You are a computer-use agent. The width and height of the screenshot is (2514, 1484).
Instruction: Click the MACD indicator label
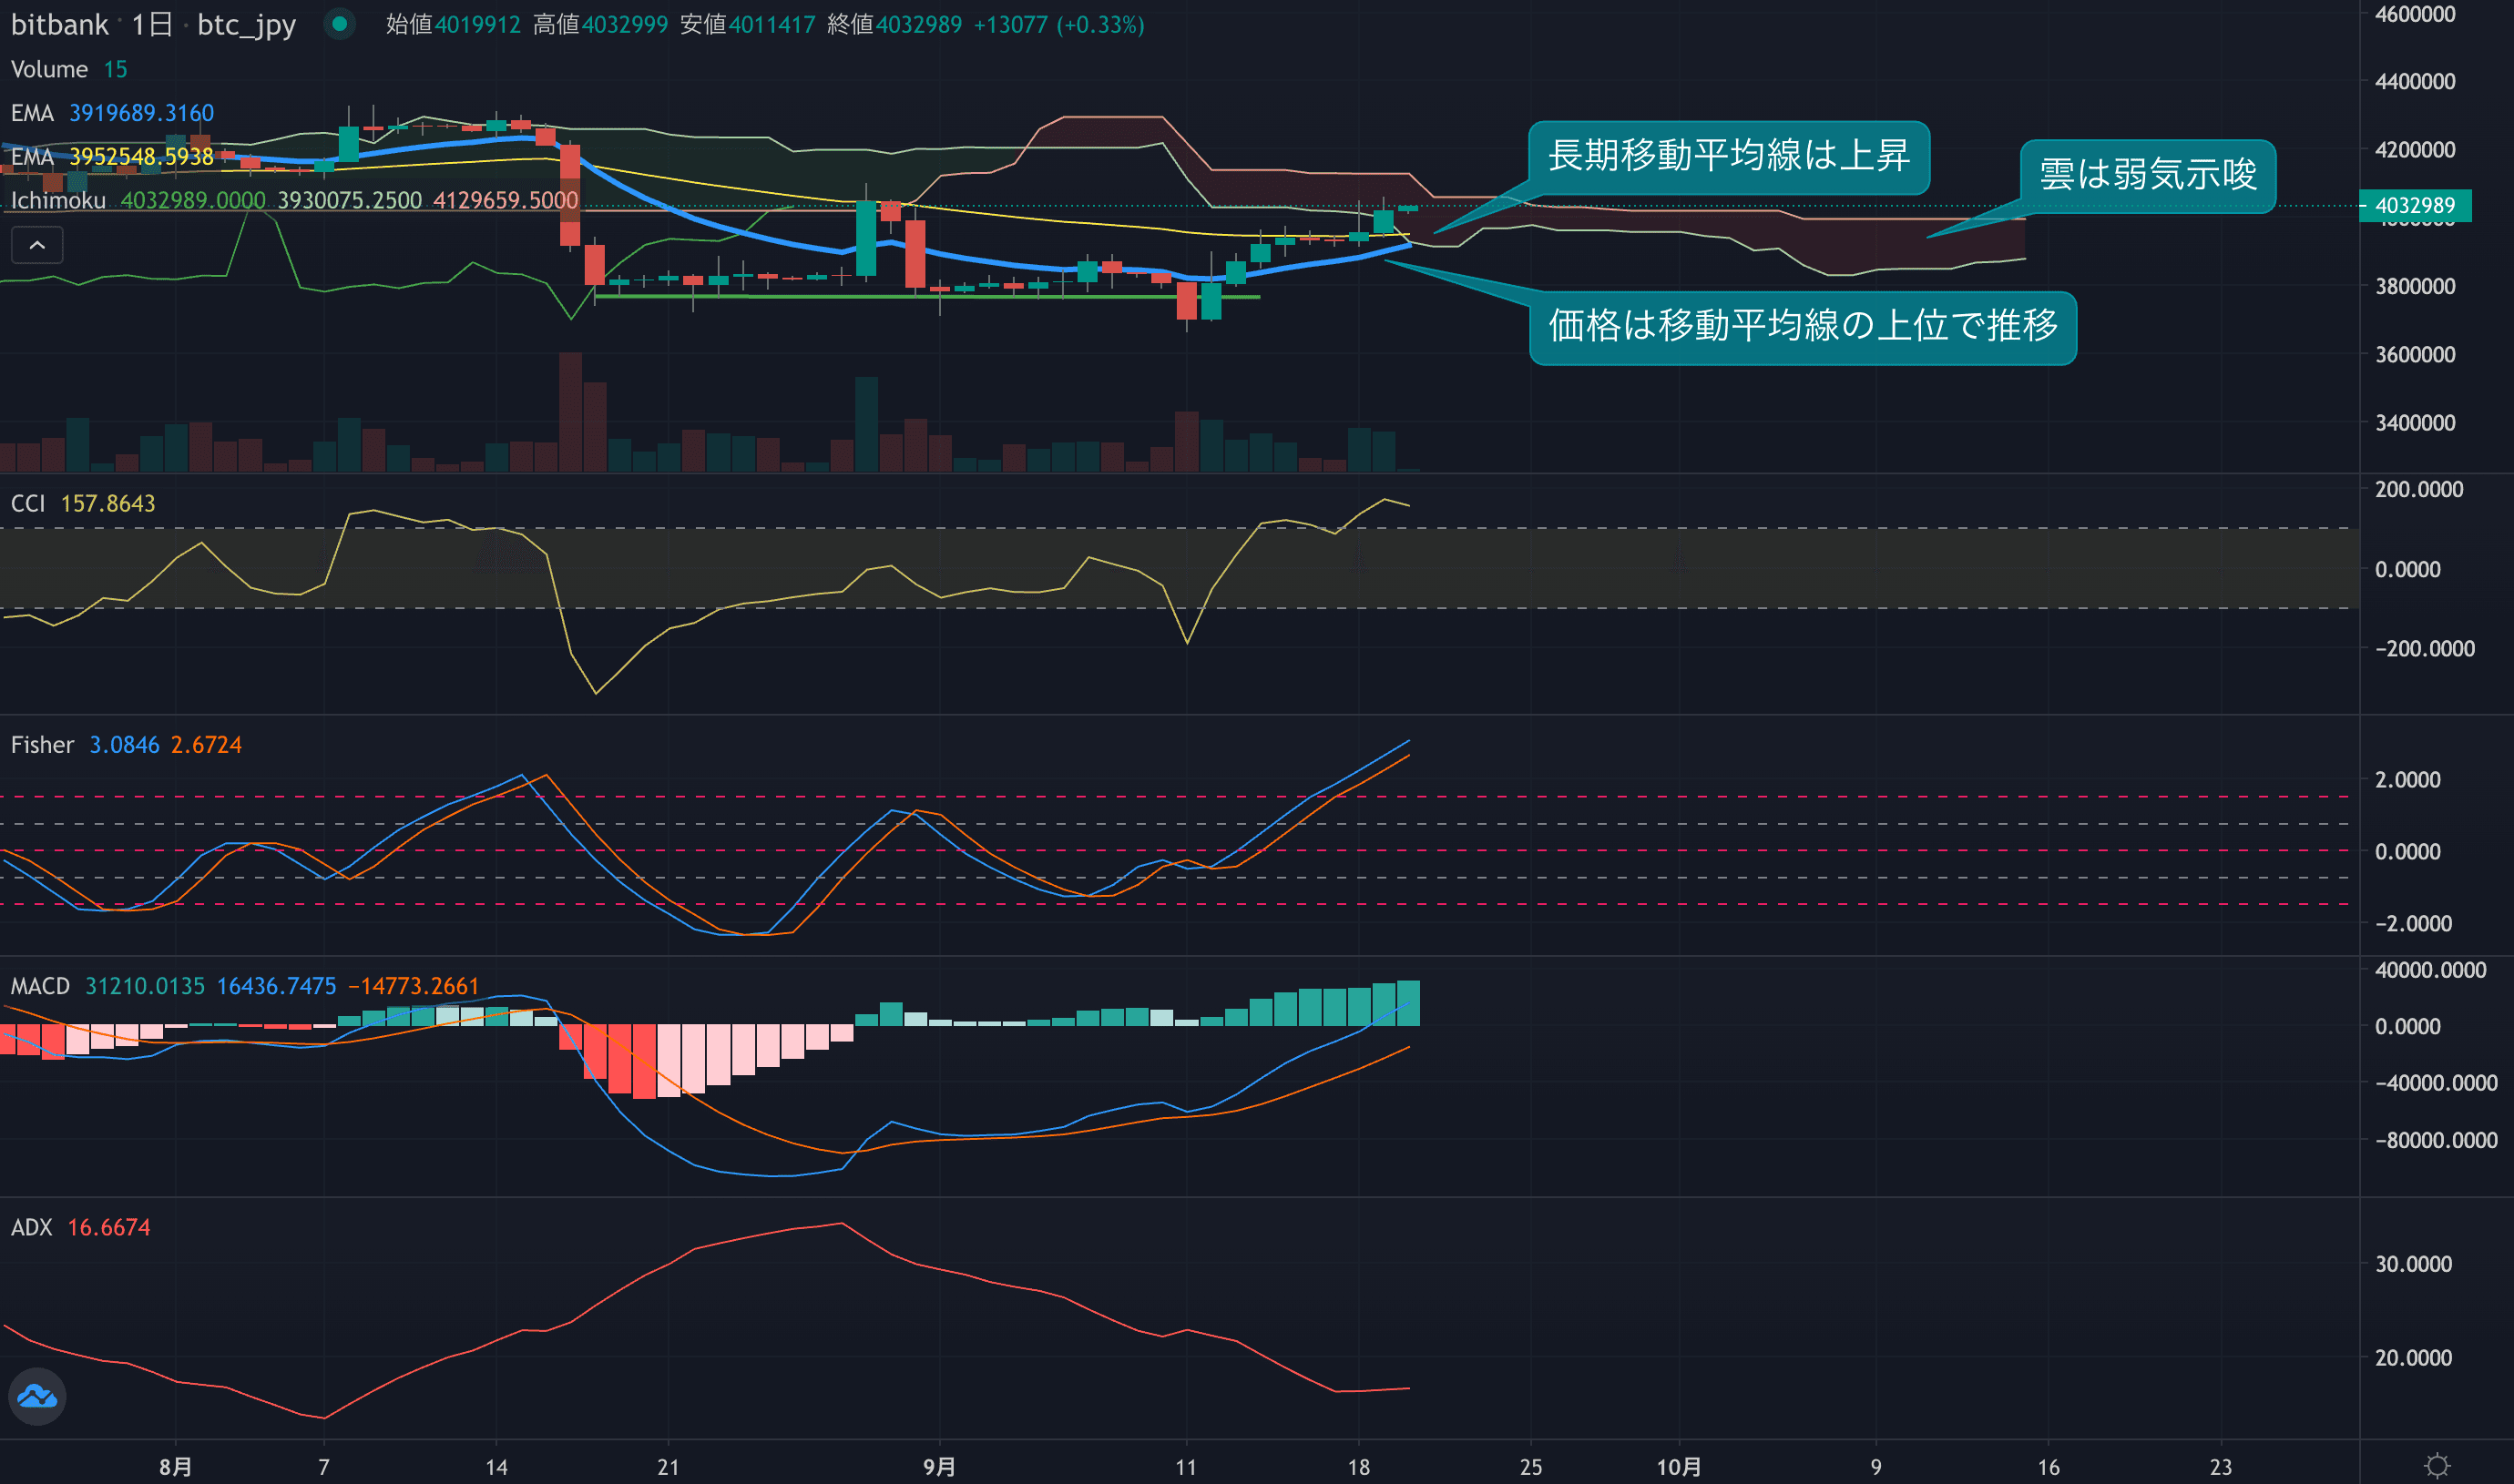(40, 986)
